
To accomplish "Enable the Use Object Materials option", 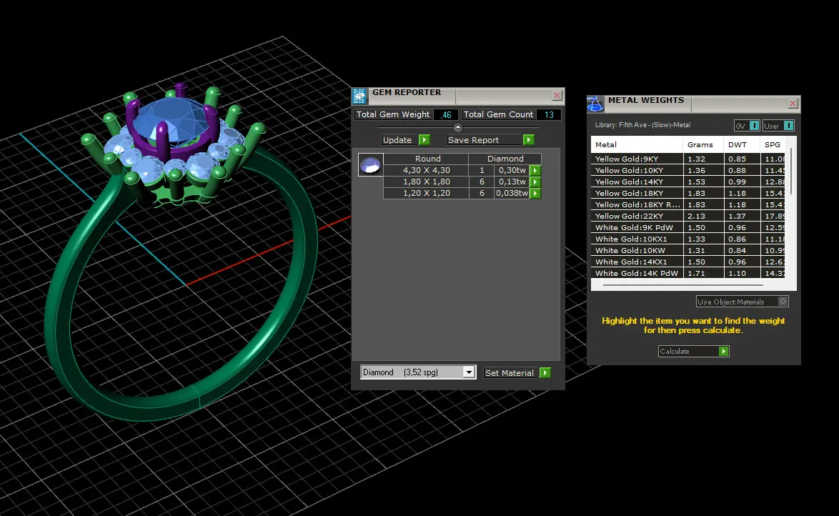I will point(783,302).
